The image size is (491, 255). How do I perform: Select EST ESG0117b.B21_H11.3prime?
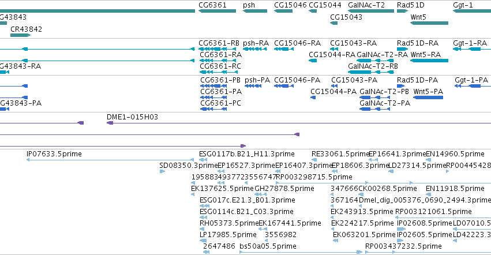tap(203, 160)
